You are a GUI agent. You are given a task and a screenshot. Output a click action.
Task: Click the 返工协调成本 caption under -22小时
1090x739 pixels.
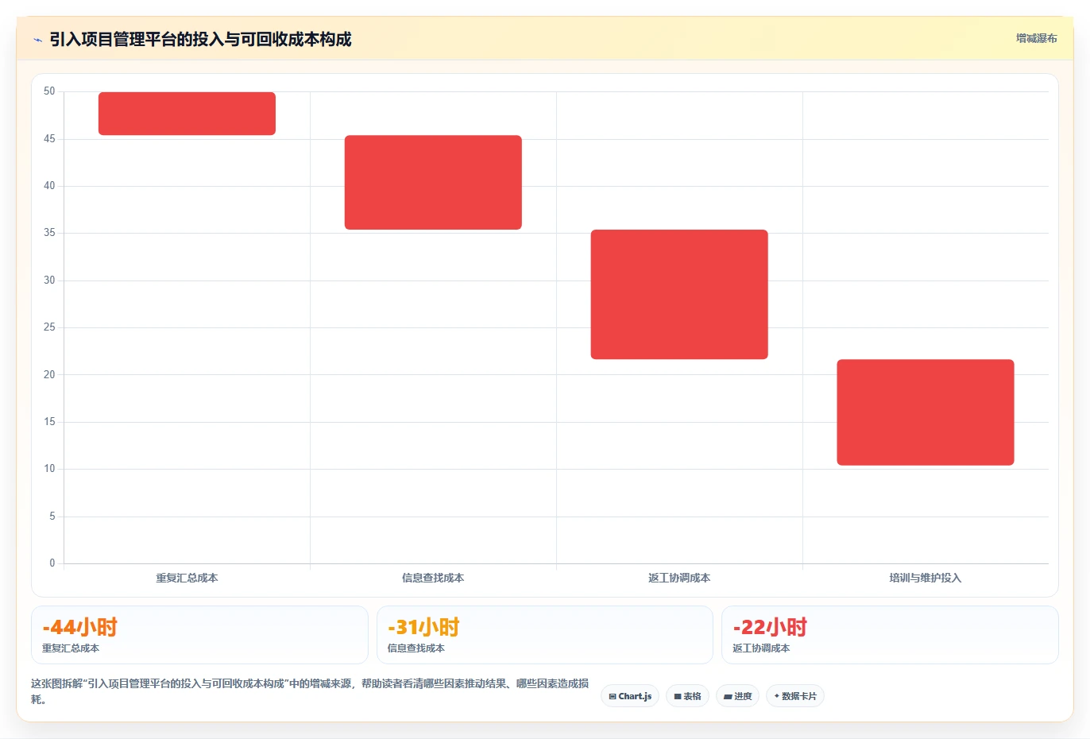[x=761, y=648]
